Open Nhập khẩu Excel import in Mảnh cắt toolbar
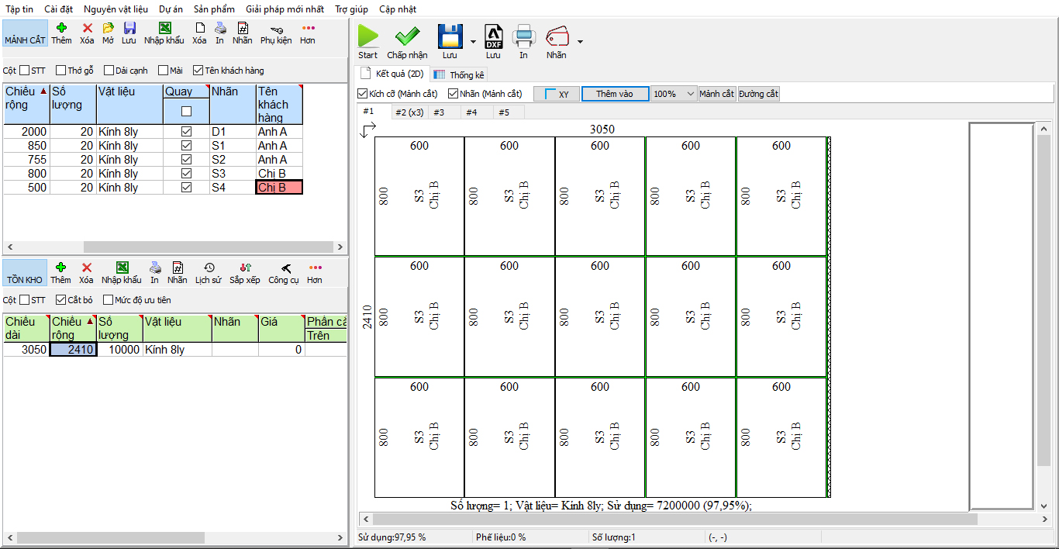 tap(164, 28)
